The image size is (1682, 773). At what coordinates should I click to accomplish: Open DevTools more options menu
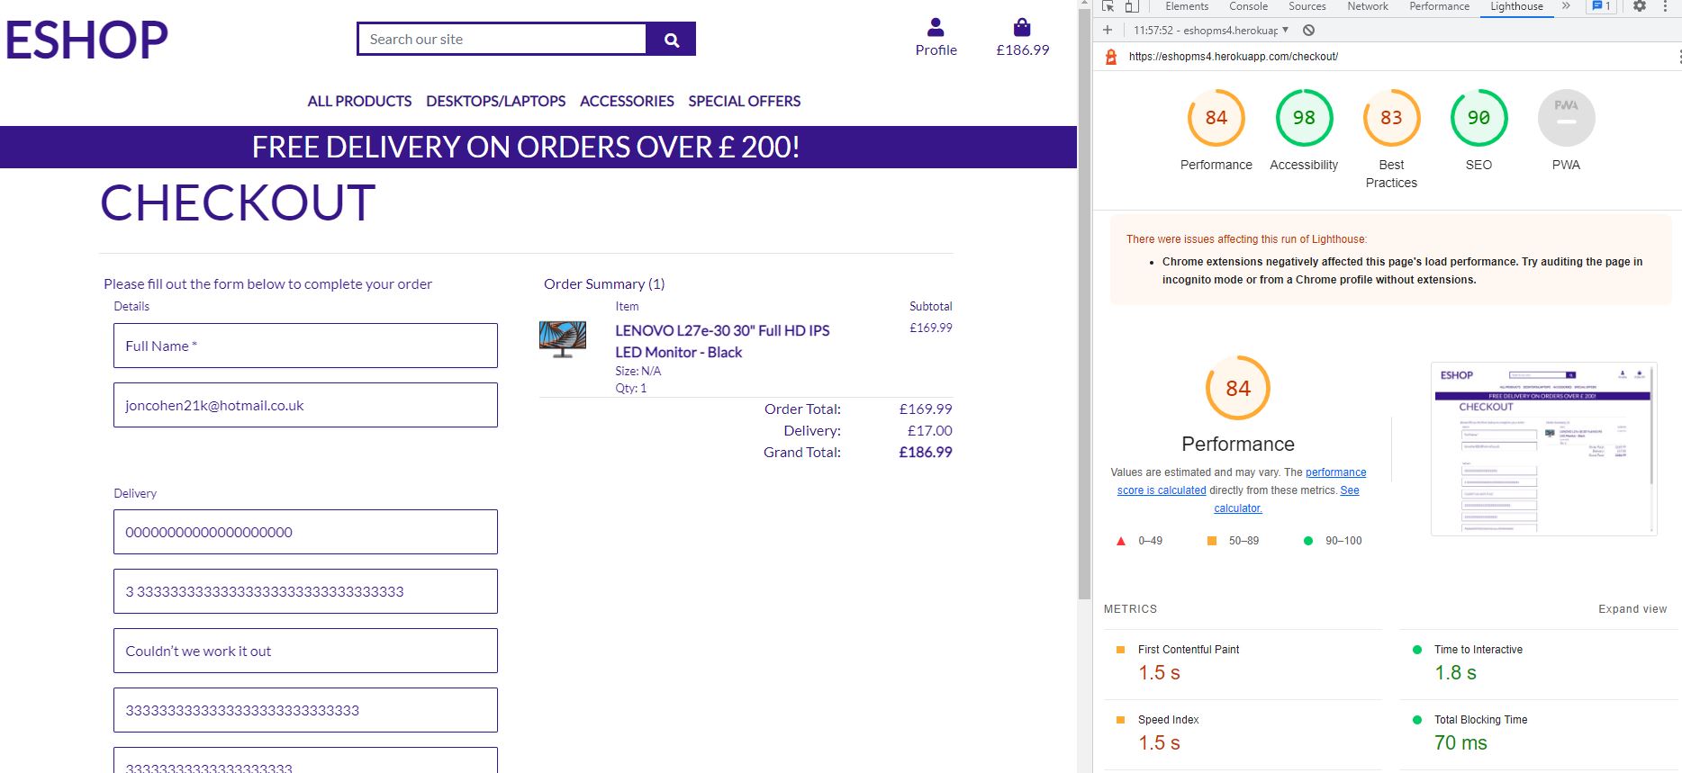point(1665,6)
